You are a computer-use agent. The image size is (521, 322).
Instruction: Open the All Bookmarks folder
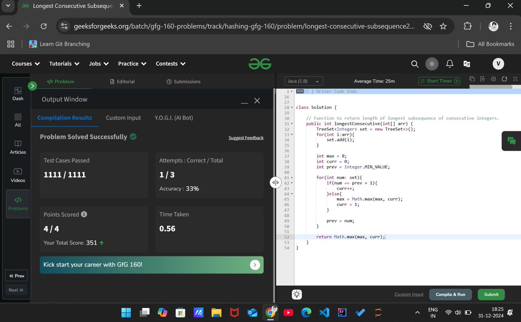pos(490,44)
